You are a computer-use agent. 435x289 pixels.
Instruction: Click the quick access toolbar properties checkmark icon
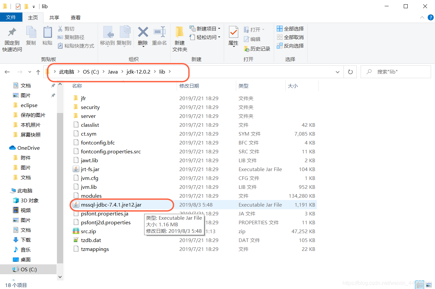click(x=18, y=6)
